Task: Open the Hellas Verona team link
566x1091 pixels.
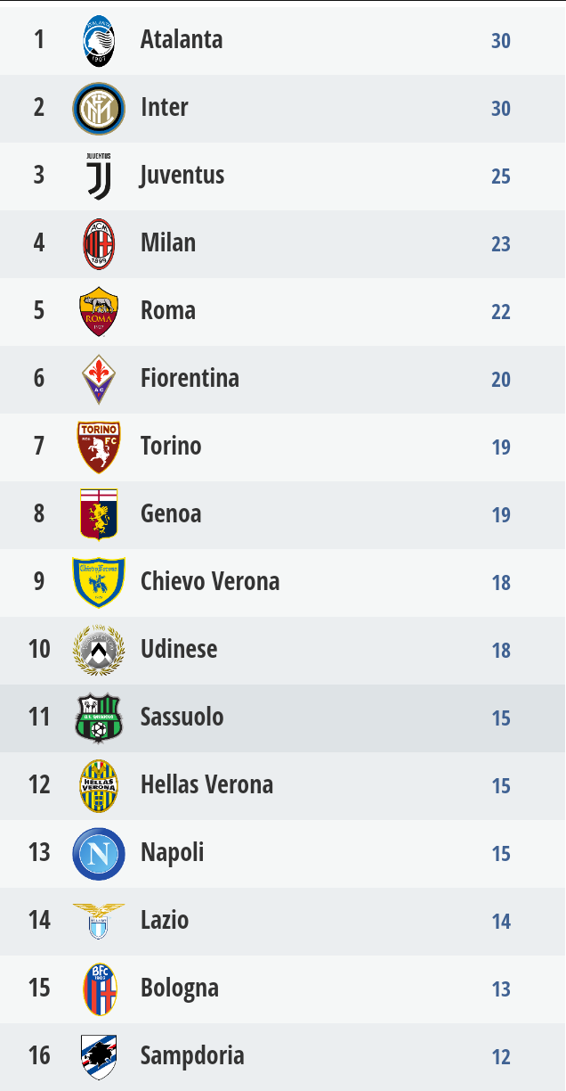Action: [x=206, y=784]
